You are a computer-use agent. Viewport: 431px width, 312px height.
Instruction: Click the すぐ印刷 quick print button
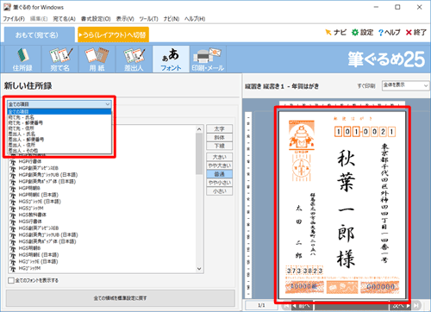(x=366, y=85)
